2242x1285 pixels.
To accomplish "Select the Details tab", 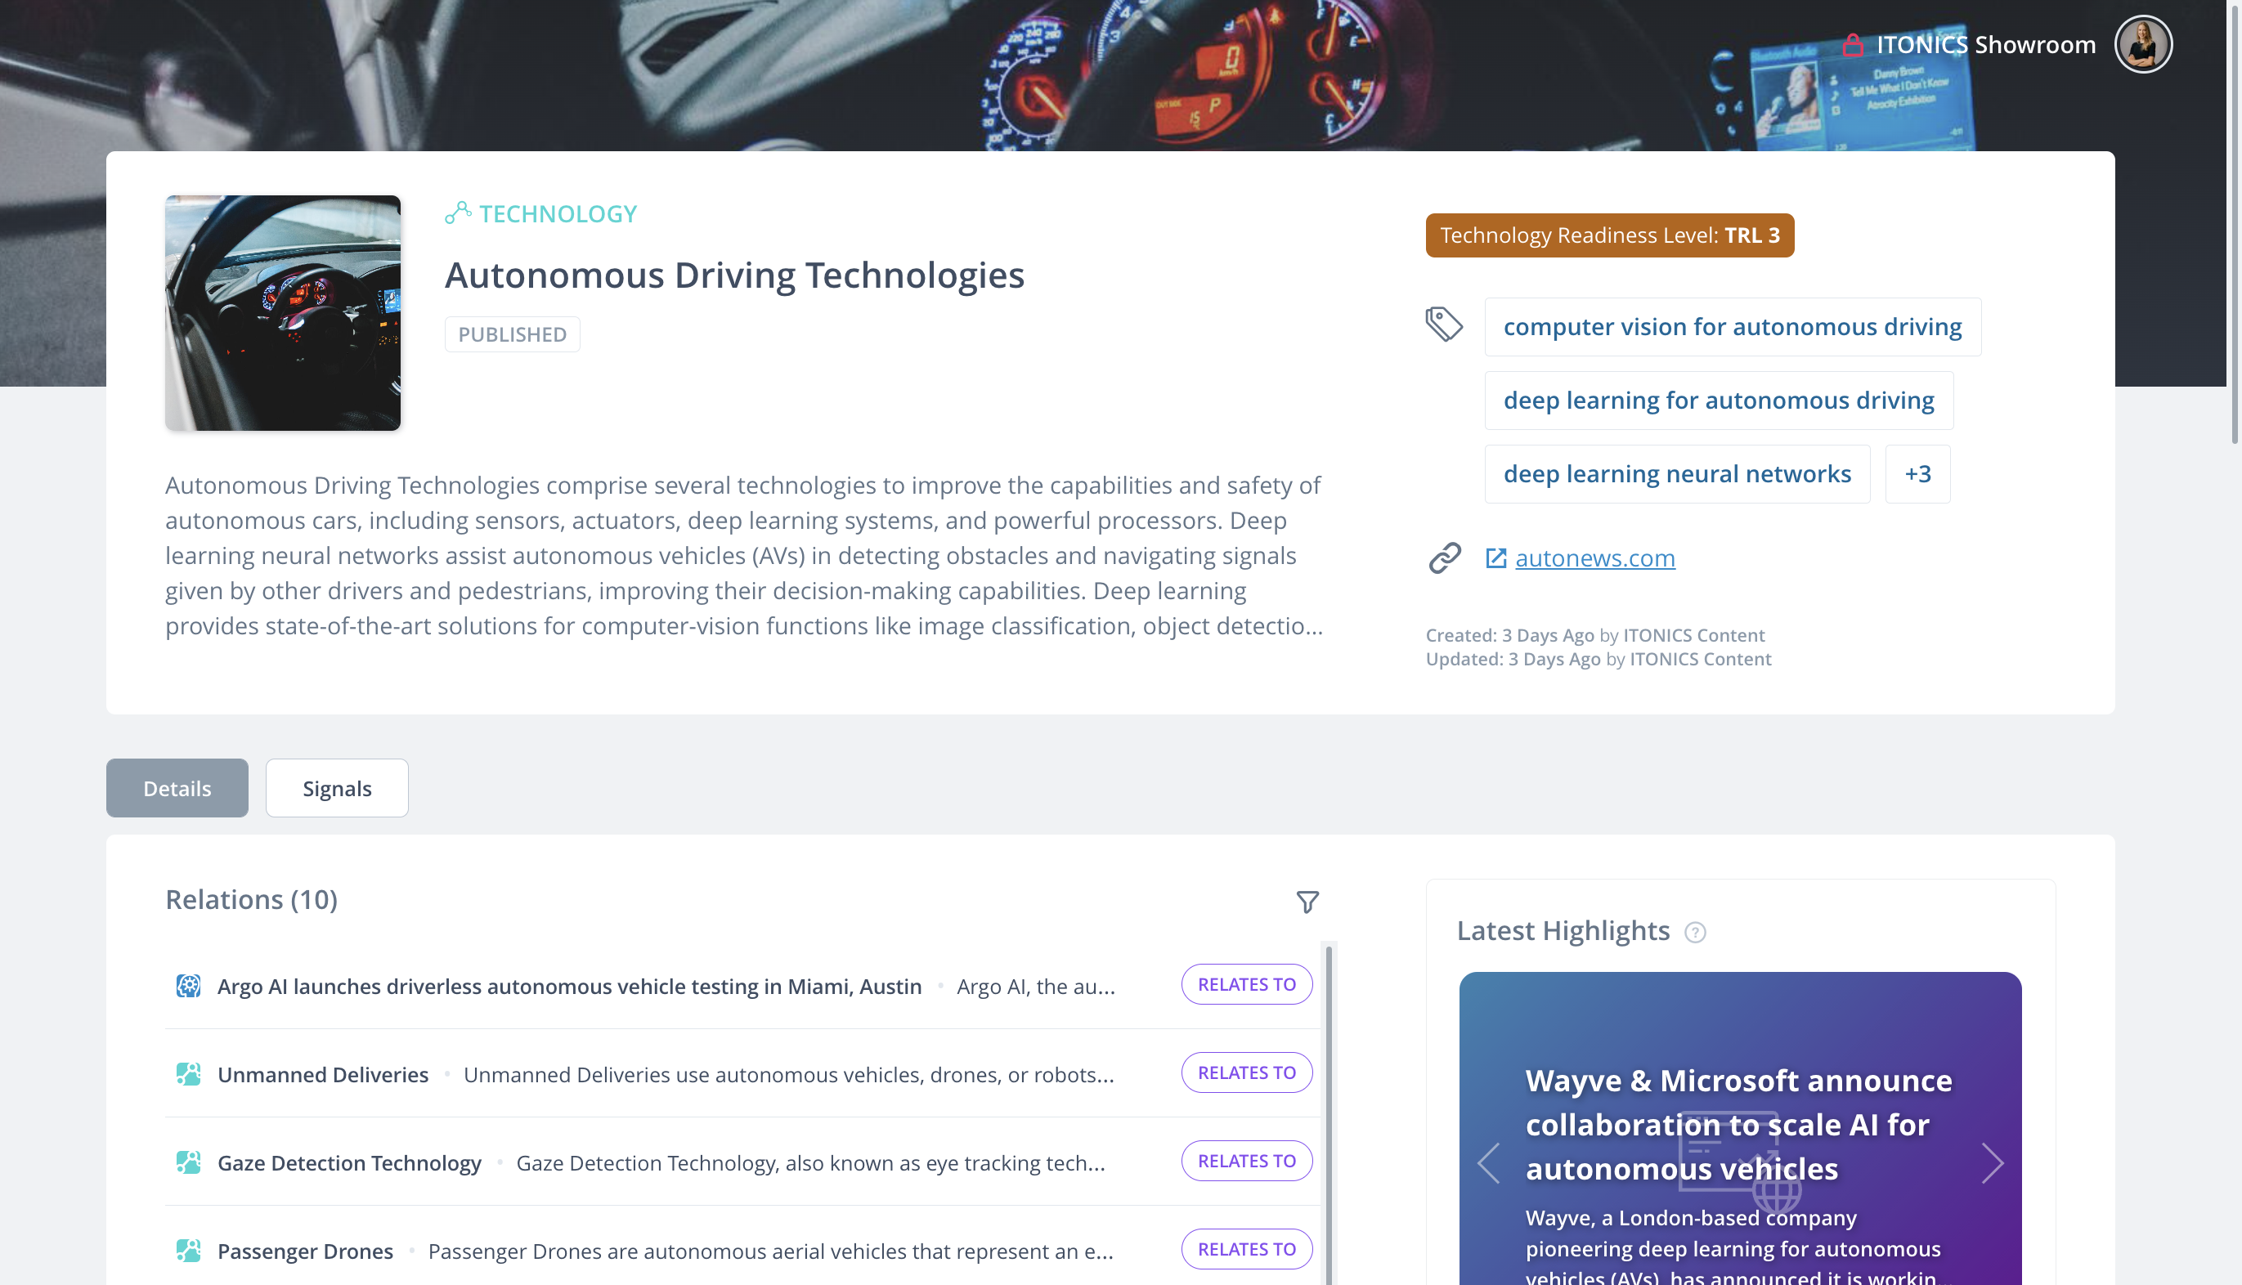I will click(177, 788).
